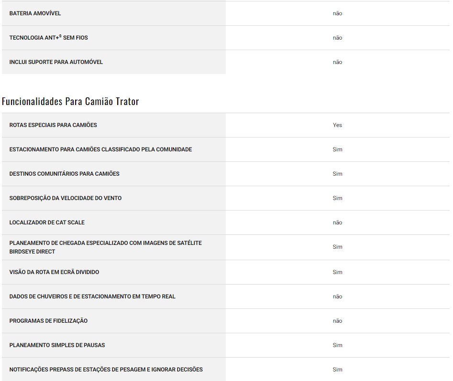This screenshot has height=381, width=453.
Task: Click 'Dados de chuveiros e de estacionamento' label
Action: click(92, 296)
